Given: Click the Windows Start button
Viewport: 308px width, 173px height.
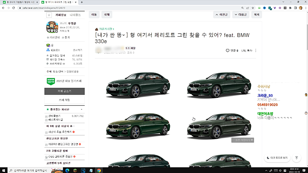Looking at the screenshot, I should pos(4,170).
